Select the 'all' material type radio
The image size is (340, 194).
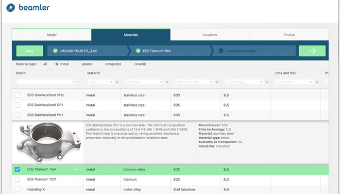click(x=40, y=64)
